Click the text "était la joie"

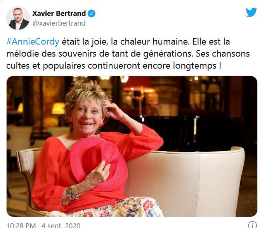(x=84, y=41)
